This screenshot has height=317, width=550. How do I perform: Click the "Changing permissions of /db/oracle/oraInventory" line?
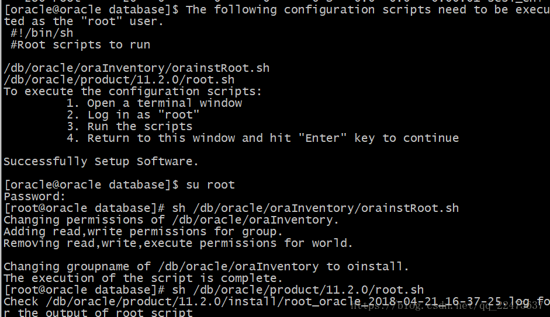click(171, 220)
